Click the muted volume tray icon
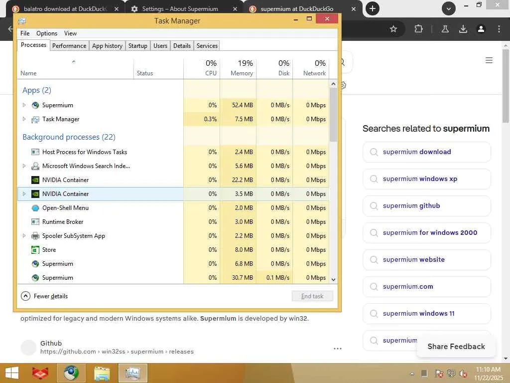This screenshot has width=510, height=383. [x=463, y=374]
